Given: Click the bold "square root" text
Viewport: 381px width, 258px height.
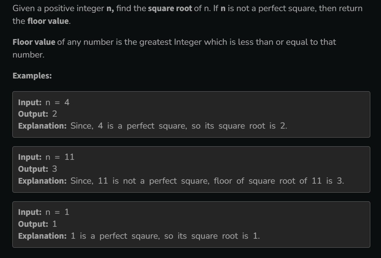Looking at the screenshot, I should click(x=170, y=8).
